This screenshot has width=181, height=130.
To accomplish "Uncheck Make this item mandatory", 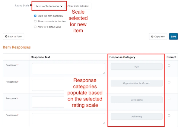I will tap(36, 16).
